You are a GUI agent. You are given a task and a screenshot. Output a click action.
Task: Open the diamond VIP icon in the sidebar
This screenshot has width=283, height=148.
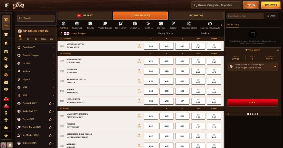pyautogui.click(x=6, y=136)
